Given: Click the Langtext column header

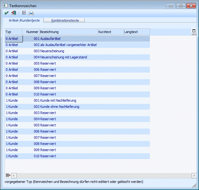Looking at the screenshot, I should pos(136,32).
